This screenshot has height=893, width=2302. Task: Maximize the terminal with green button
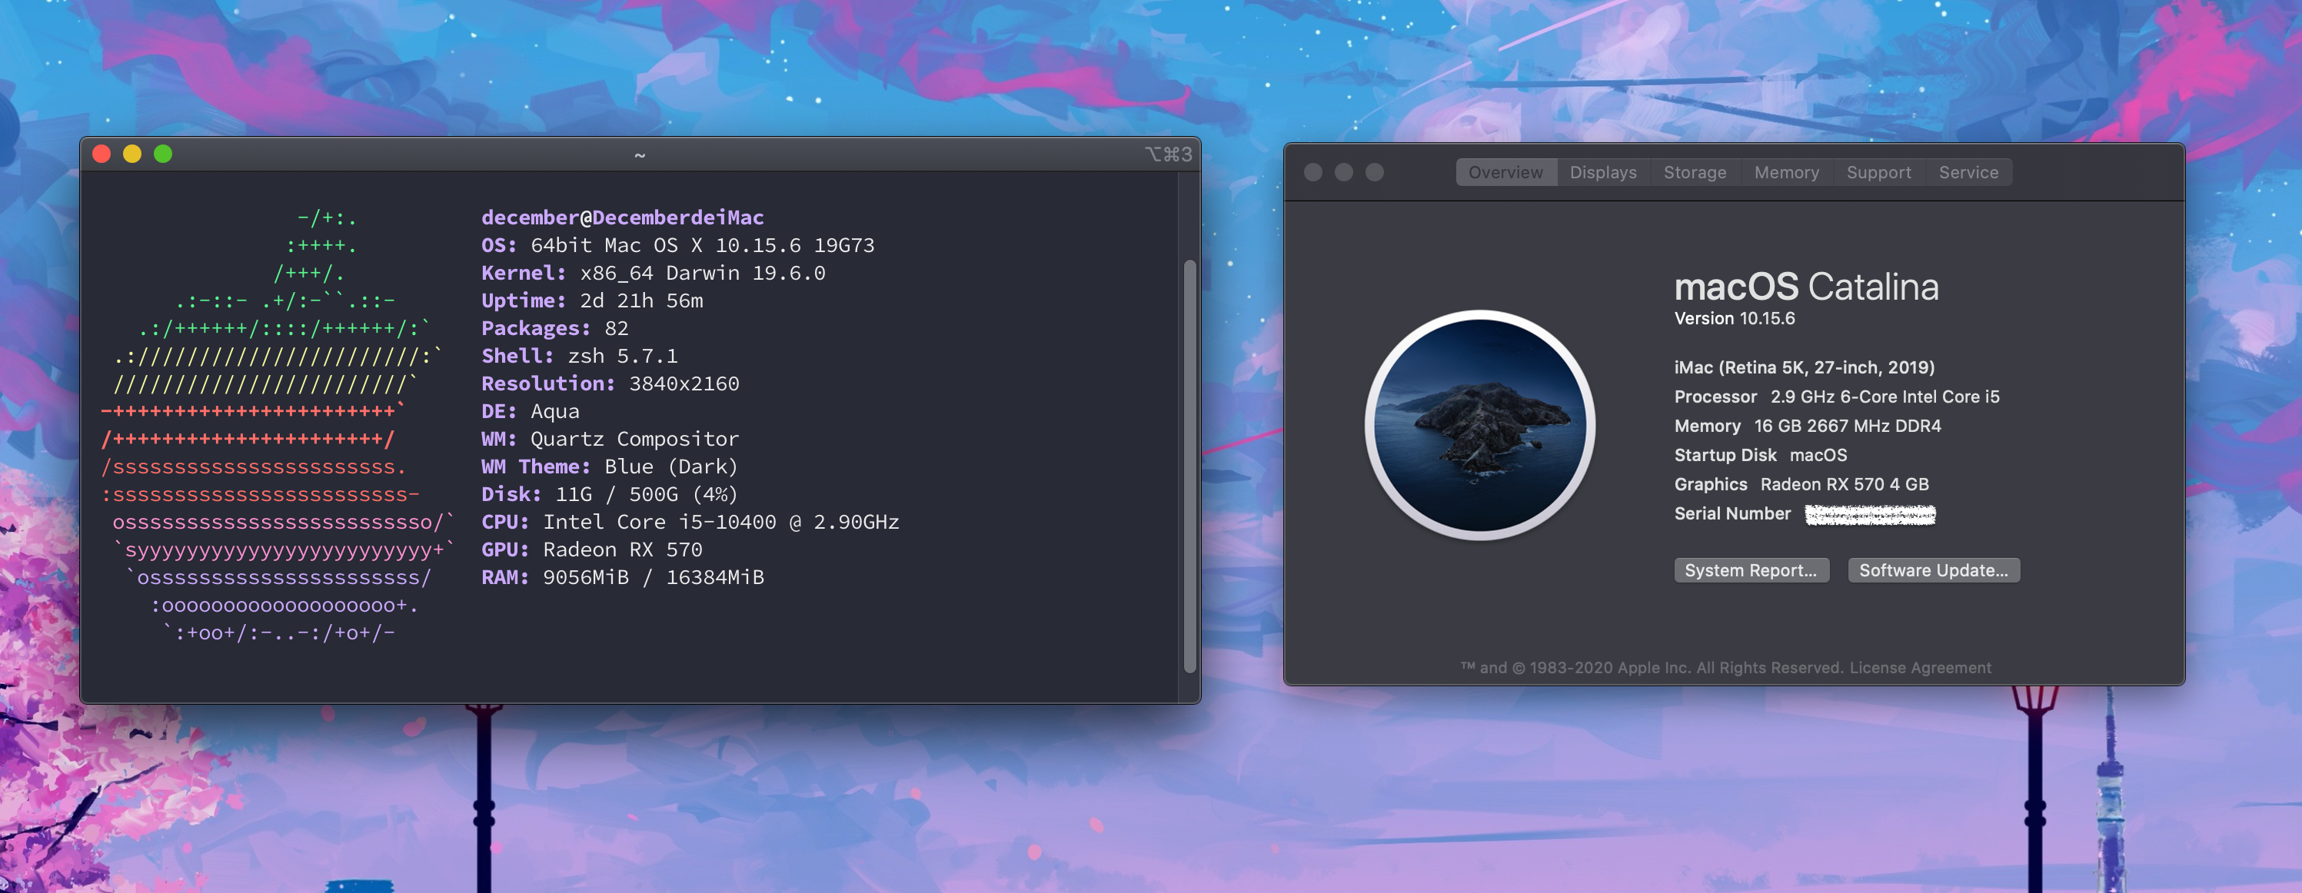[163, 154]
